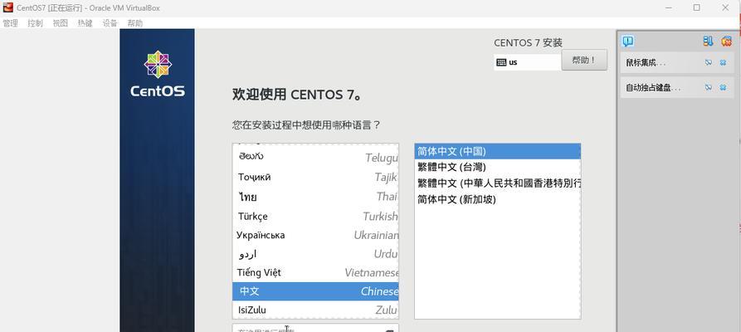741x332 pixels.
Task: Click the 帮助! button in the installer
Action: click(584, 60)
